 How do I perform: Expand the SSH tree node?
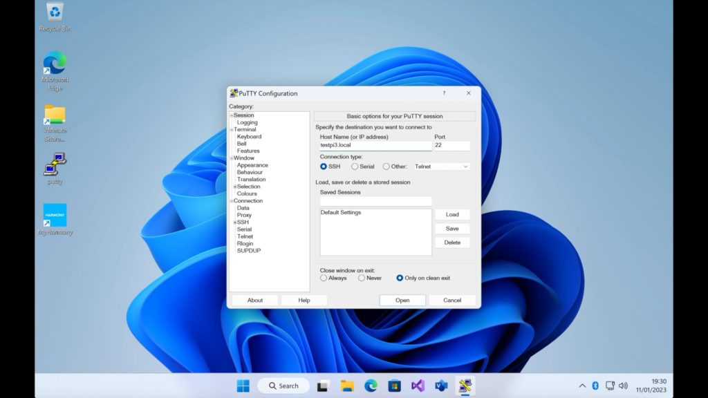(235, 222)
